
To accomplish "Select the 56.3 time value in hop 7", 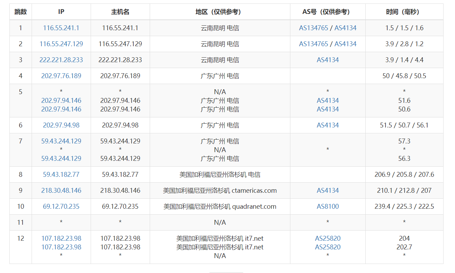I will coord(404,159).
